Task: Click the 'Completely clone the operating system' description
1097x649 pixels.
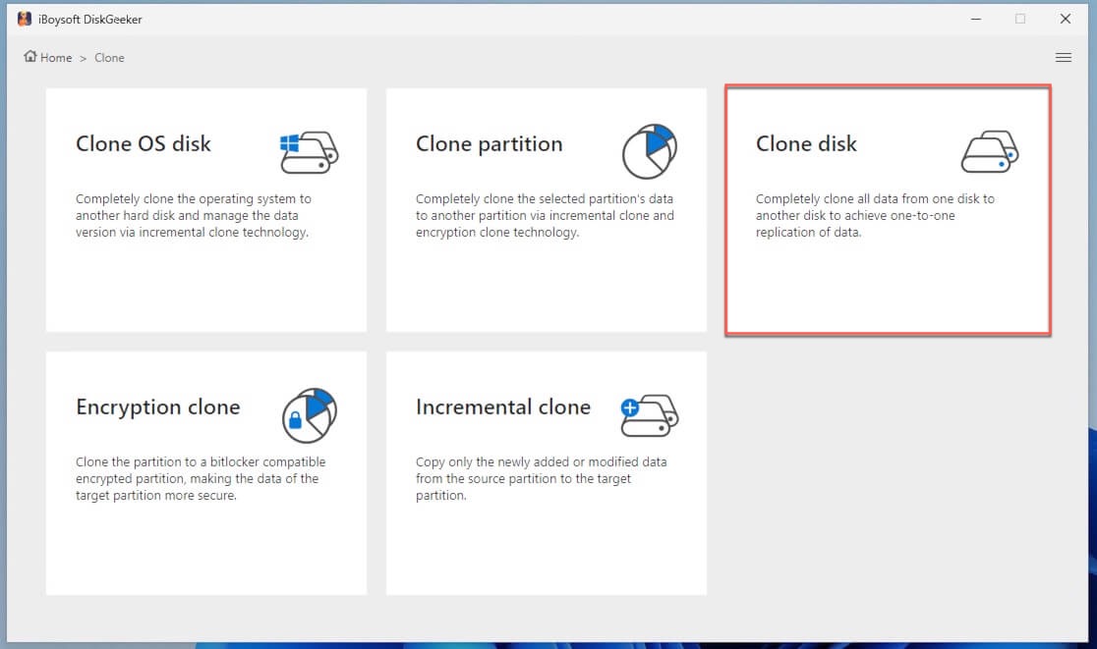Action: coord(194,215)
